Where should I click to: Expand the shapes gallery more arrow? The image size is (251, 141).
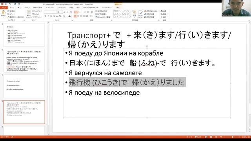point(130,16)
